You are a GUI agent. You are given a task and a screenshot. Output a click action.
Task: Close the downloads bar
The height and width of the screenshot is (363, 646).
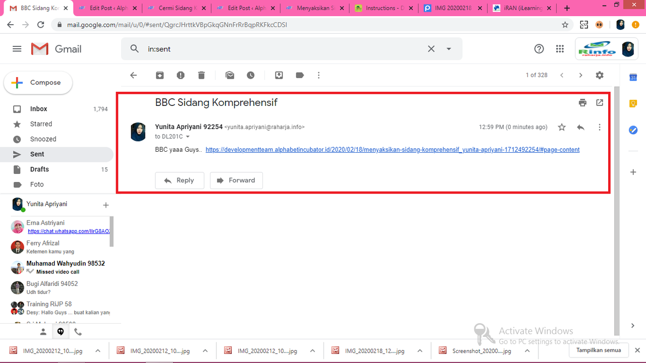coord(638,350)
